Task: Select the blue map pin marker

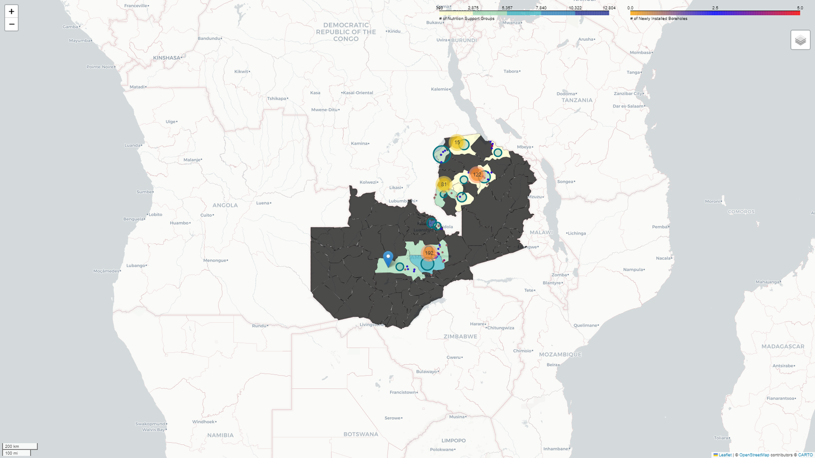Action: coord(388,257)
